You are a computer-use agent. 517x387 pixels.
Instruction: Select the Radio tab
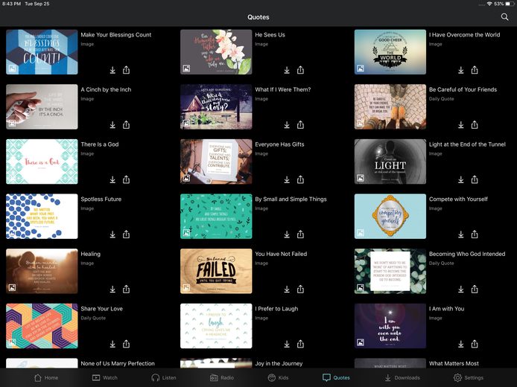point(222,377)
